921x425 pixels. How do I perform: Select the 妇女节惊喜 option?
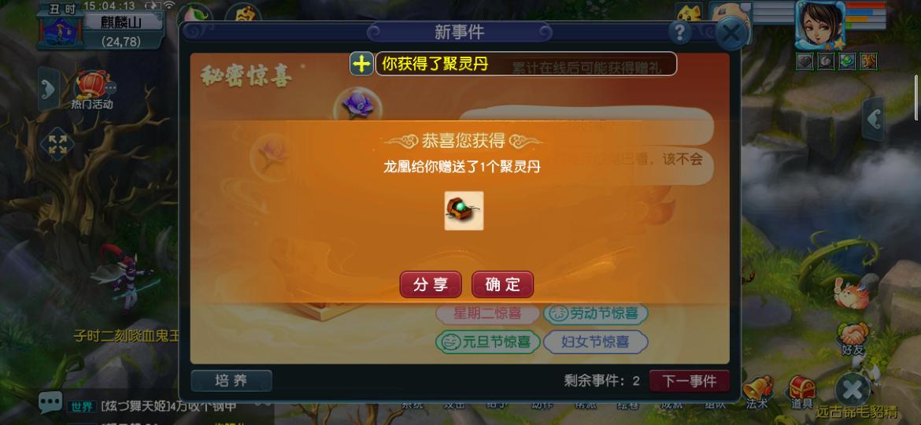click(x=596, y=342)
